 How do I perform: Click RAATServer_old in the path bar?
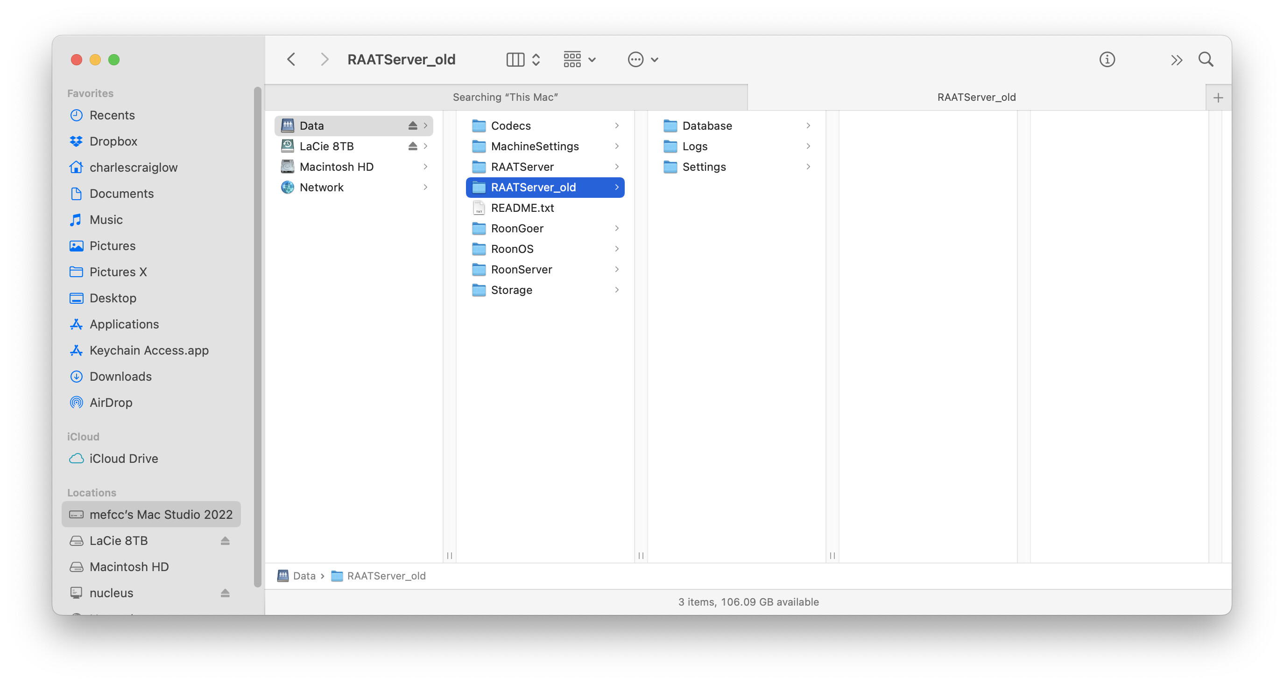pos(378,575)
